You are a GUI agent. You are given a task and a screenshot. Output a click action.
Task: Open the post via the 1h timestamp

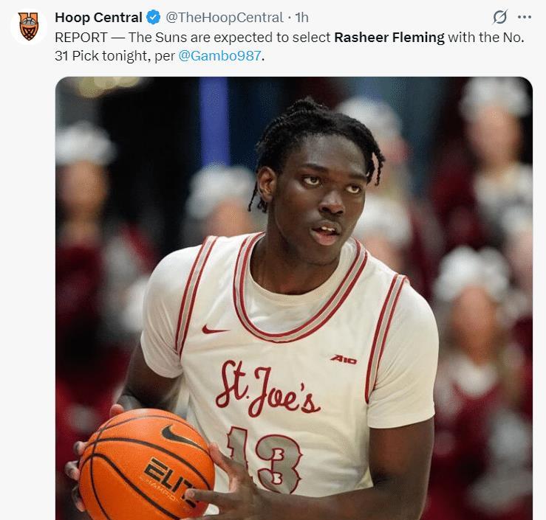[301, 18]
